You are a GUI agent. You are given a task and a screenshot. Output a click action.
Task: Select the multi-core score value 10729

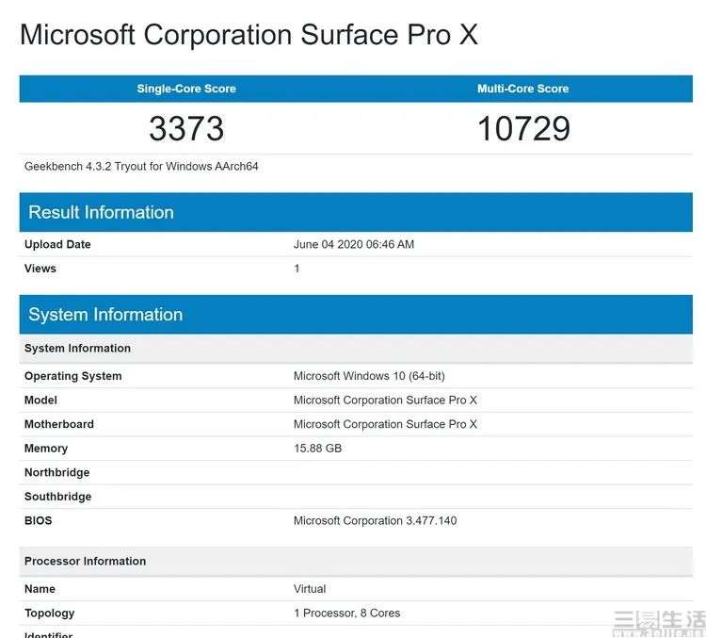pyautogui.click(x=523, y=128)
